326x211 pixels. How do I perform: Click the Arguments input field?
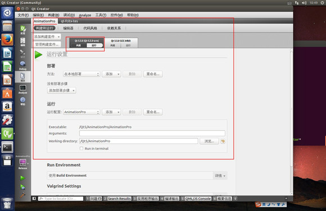[x=152, y=133]
